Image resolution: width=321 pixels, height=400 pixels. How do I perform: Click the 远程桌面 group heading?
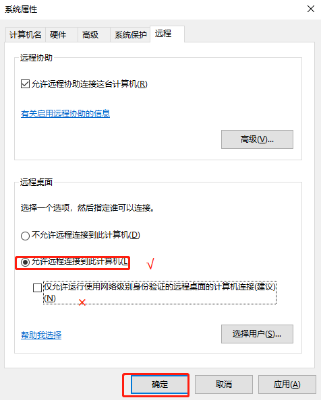click(x=36, y=182)
